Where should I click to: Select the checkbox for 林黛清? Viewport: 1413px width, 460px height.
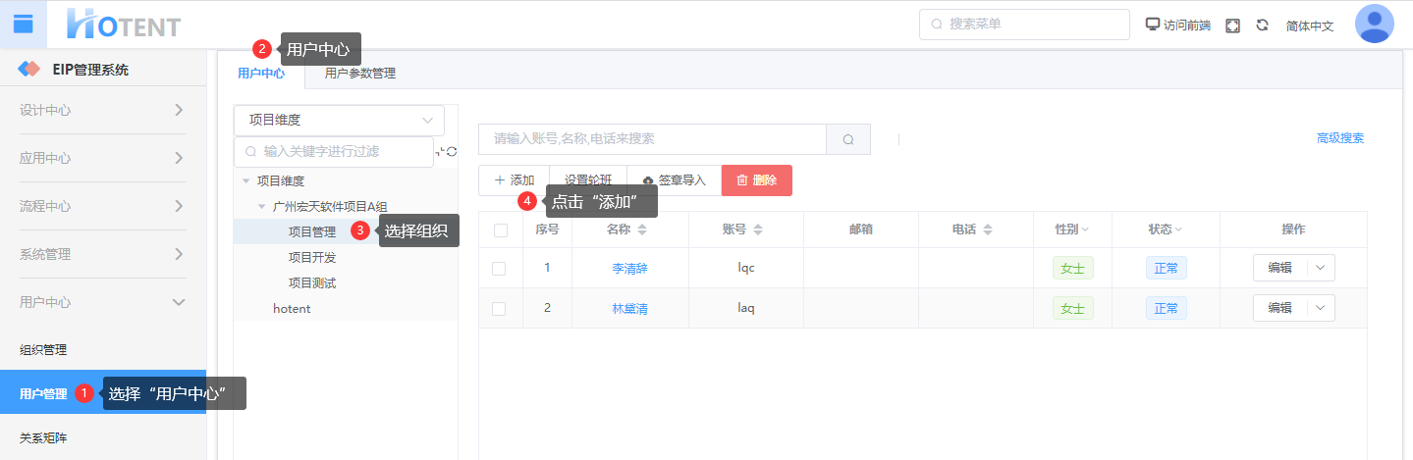[x=499, y=308]
